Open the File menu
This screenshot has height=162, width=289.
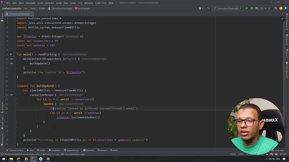coord(8,3)
